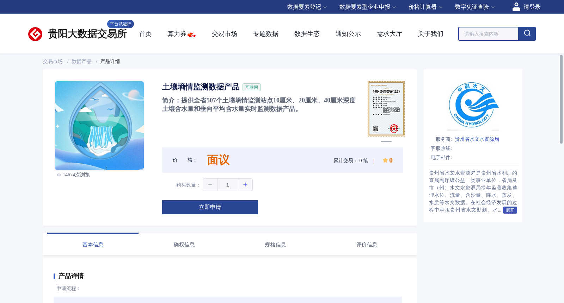Image resolution: width=564 pixels, height=303 pixels.
Task: Switch to 评价信息 tab
Action: point(367,244)
